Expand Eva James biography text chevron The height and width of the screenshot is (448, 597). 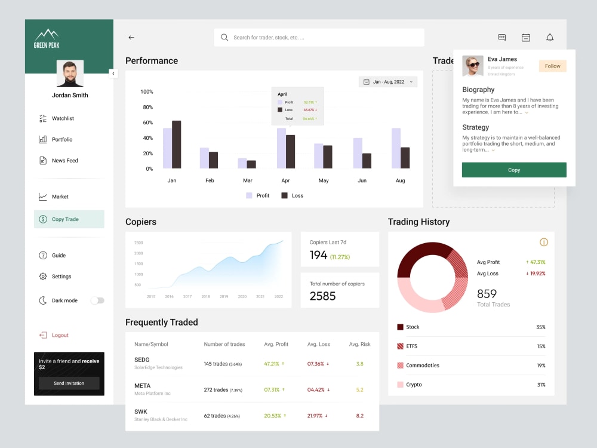[527, 113]
